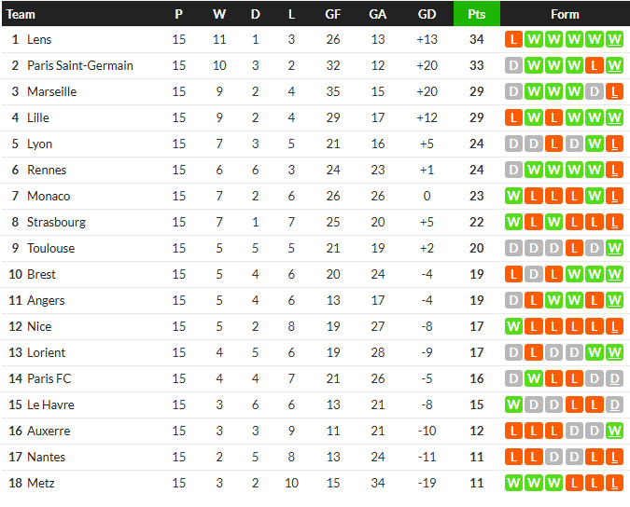Viewport: 630px width, 507px height.
Task: Click Lens points value 34
Action: pos(476,39)
